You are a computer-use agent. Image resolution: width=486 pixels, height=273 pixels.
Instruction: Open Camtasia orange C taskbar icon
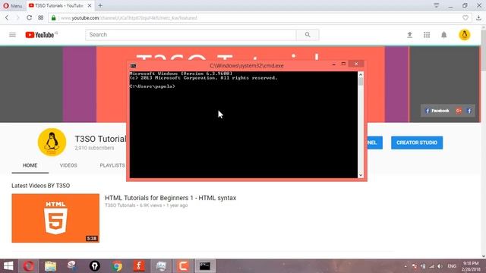183,266
